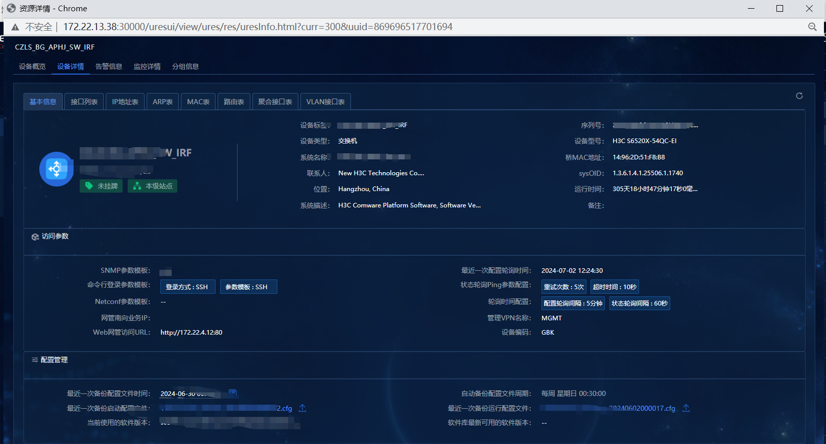The image size is (826, 444).
Task: Click contact New H3C Technologies Co....
Action: point(381,173)
